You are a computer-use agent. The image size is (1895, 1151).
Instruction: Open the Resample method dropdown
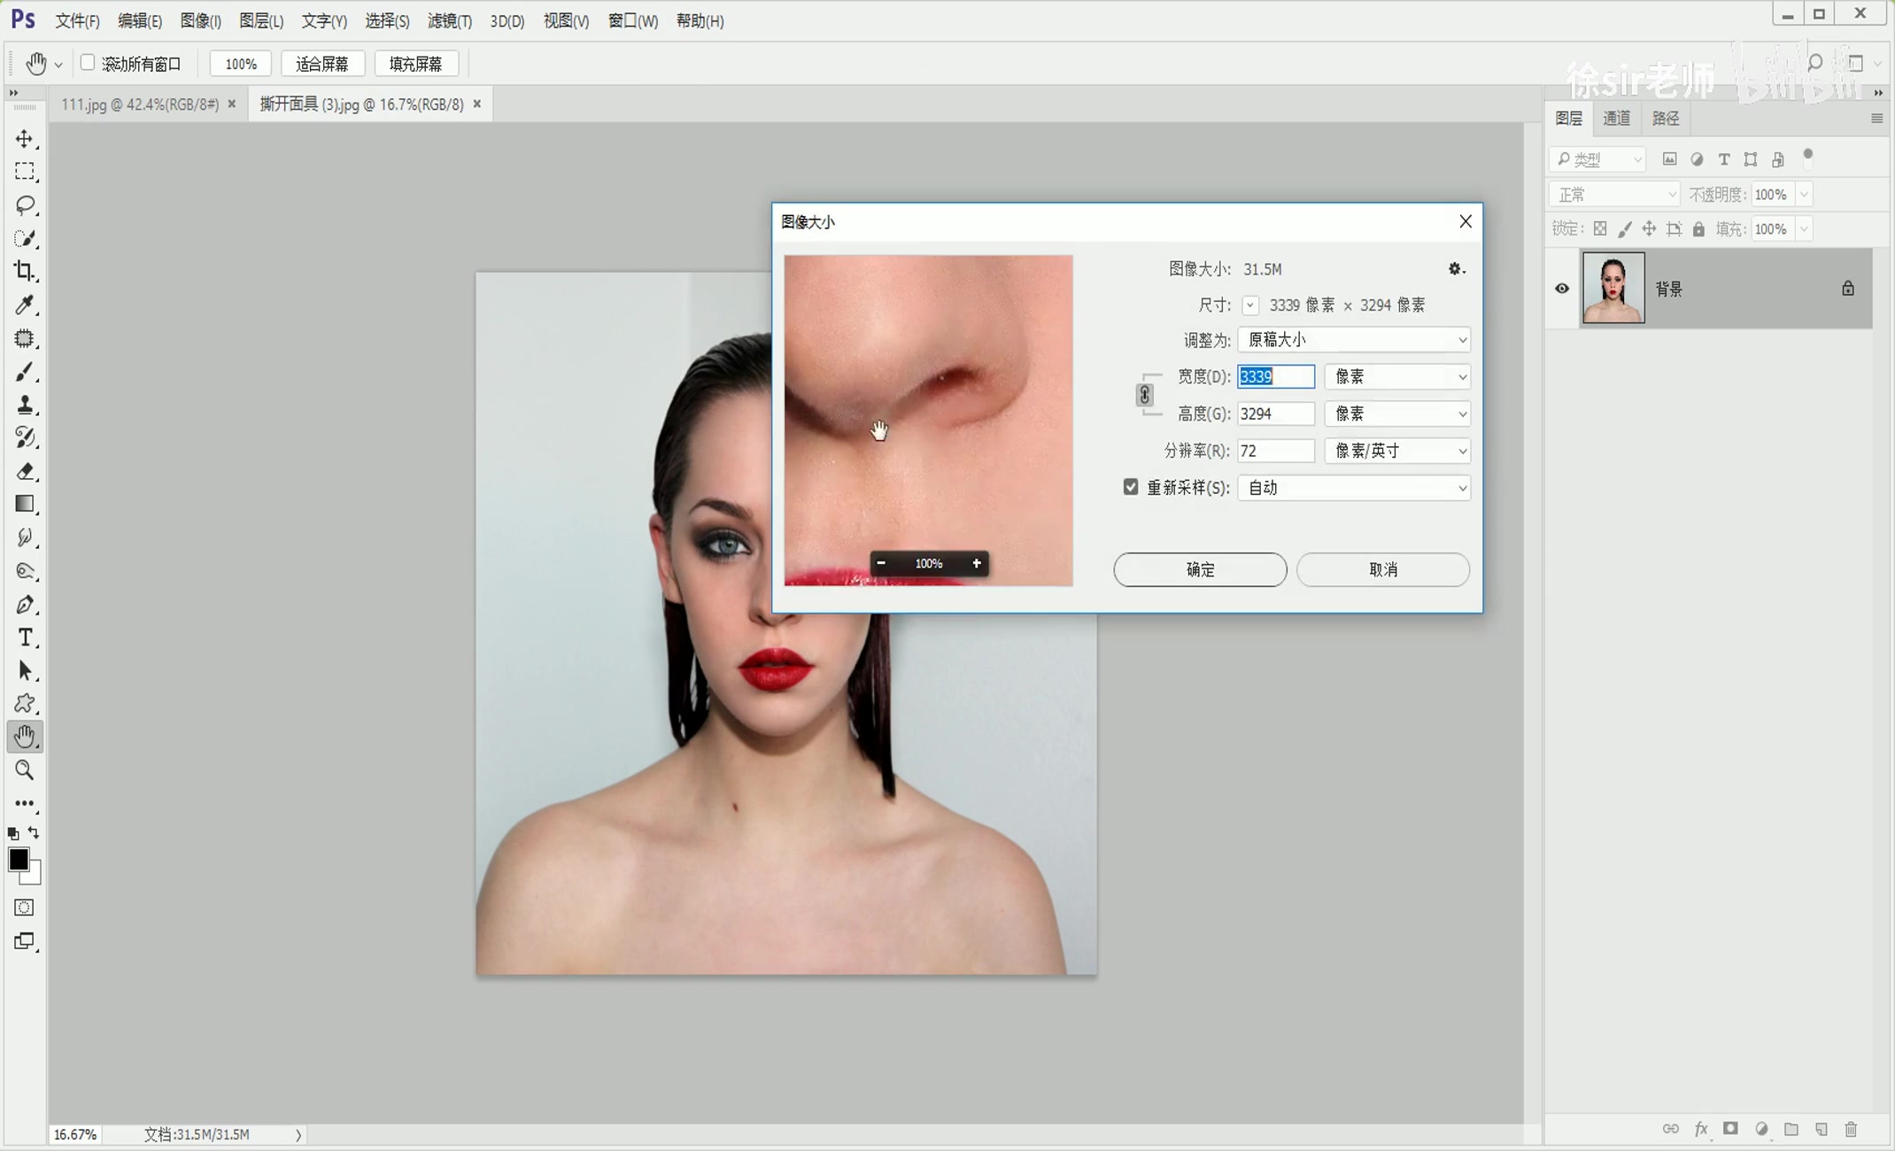tap(1353, 488)
